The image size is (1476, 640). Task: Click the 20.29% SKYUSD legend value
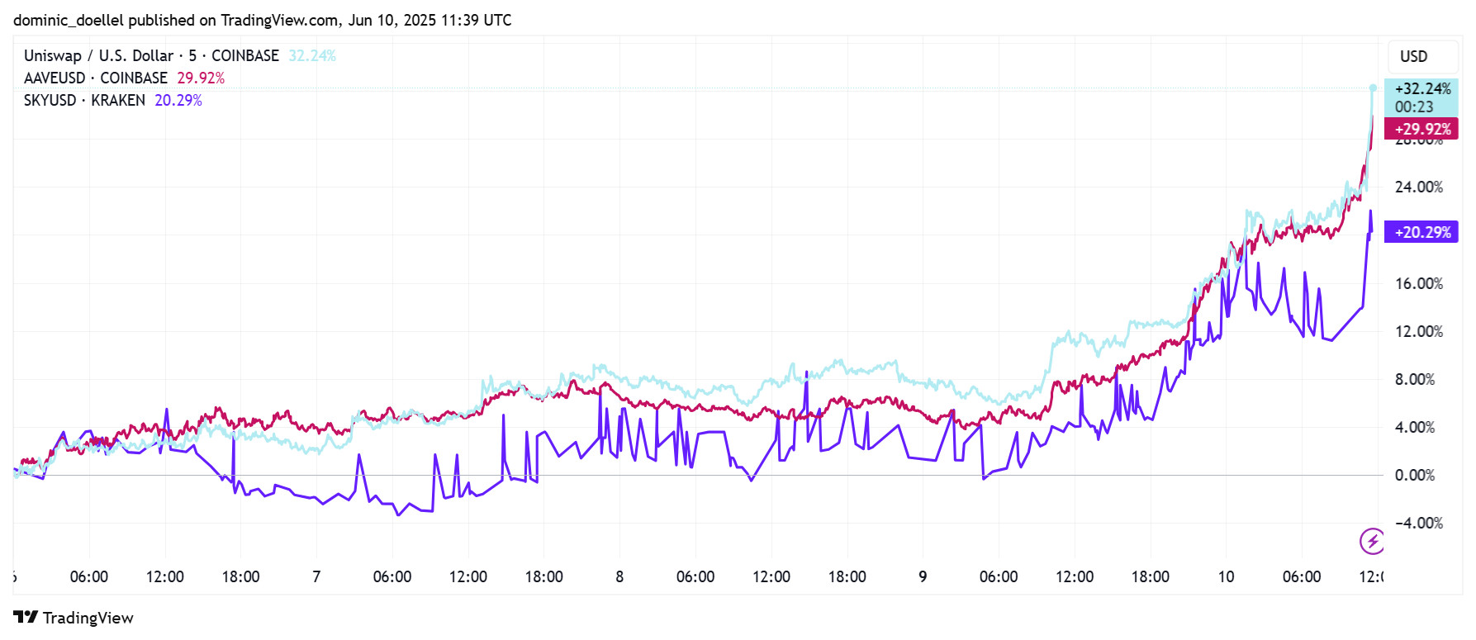pos(178,100)
